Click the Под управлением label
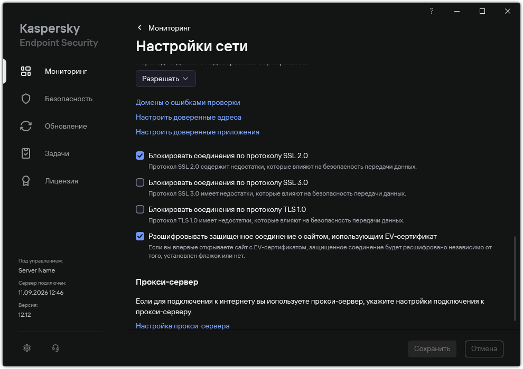The width and height of the screenshot is (523, 369). pyautogui.click(x=41, y=261)
